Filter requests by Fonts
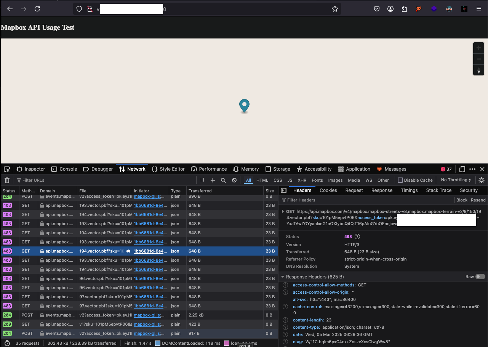The image size is (488, 347). 317,180
